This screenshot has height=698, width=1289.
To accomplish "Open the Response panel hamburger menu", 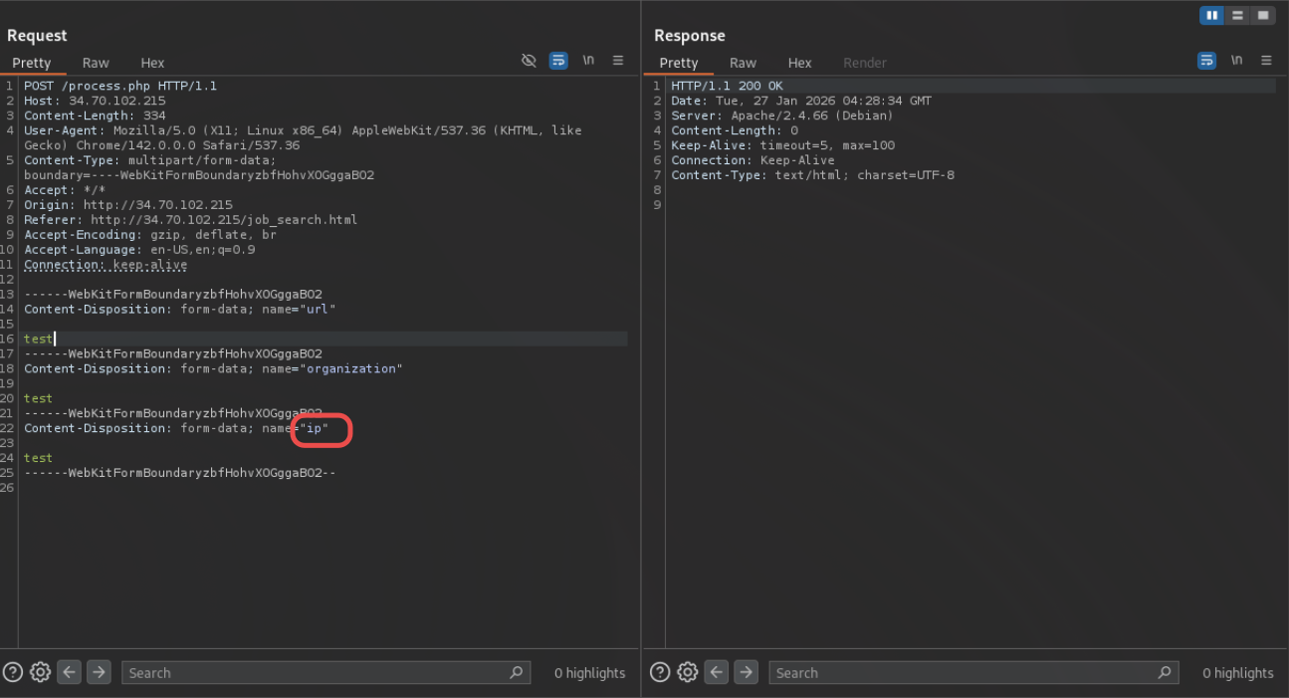I will point(1266,61).
